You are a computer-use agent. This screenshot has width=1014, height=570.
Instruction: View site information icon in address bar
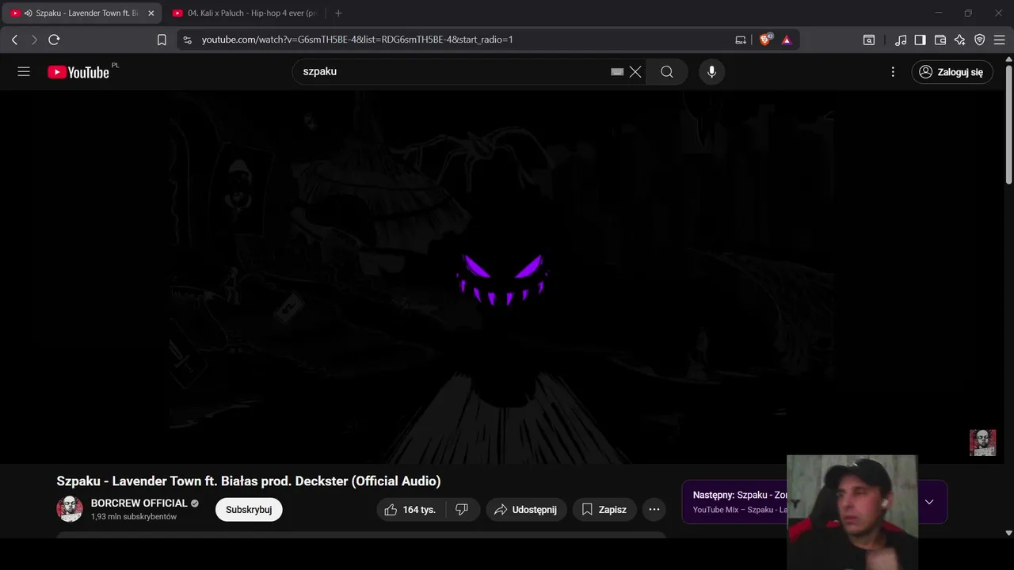click(187, 40)
